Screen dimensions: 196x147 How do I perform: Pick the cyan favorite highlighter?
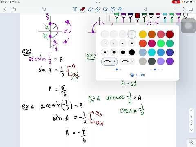point(165,18)
